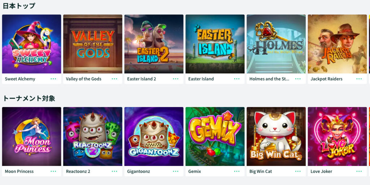Click the Gemix game thumbnail

215,137
